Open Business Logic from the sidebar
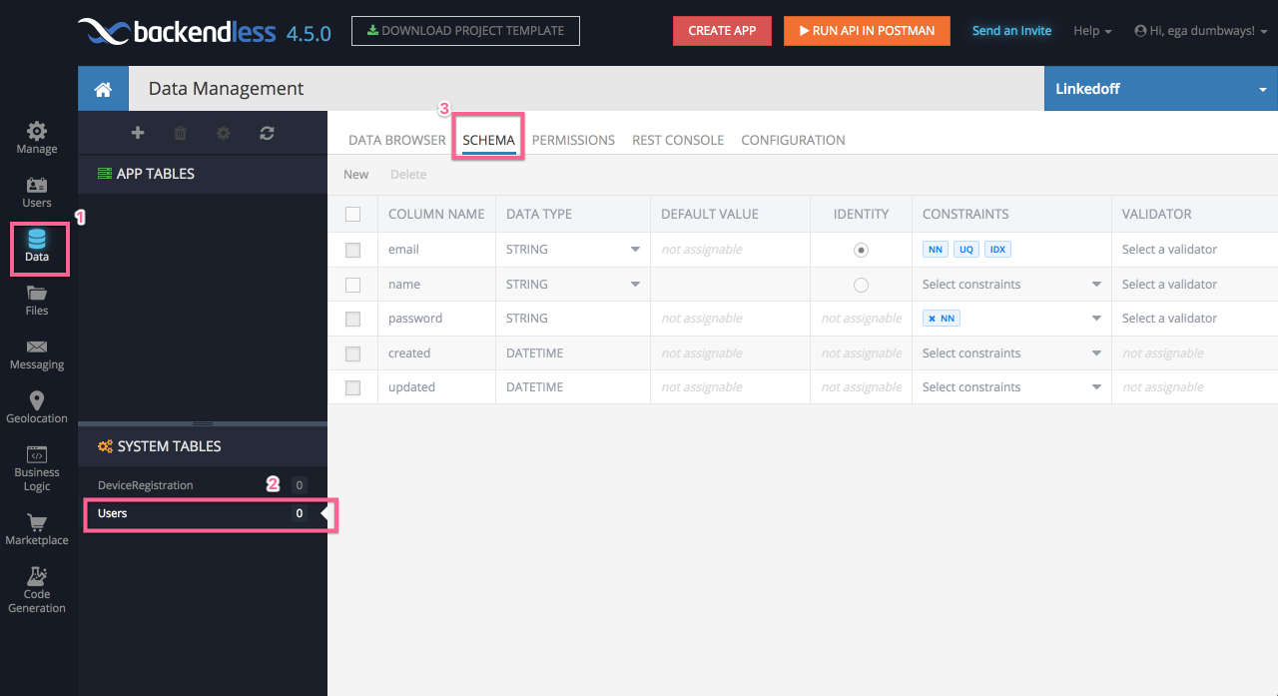The width and height of the screenshot is (1278, 696). pos(36,466)
